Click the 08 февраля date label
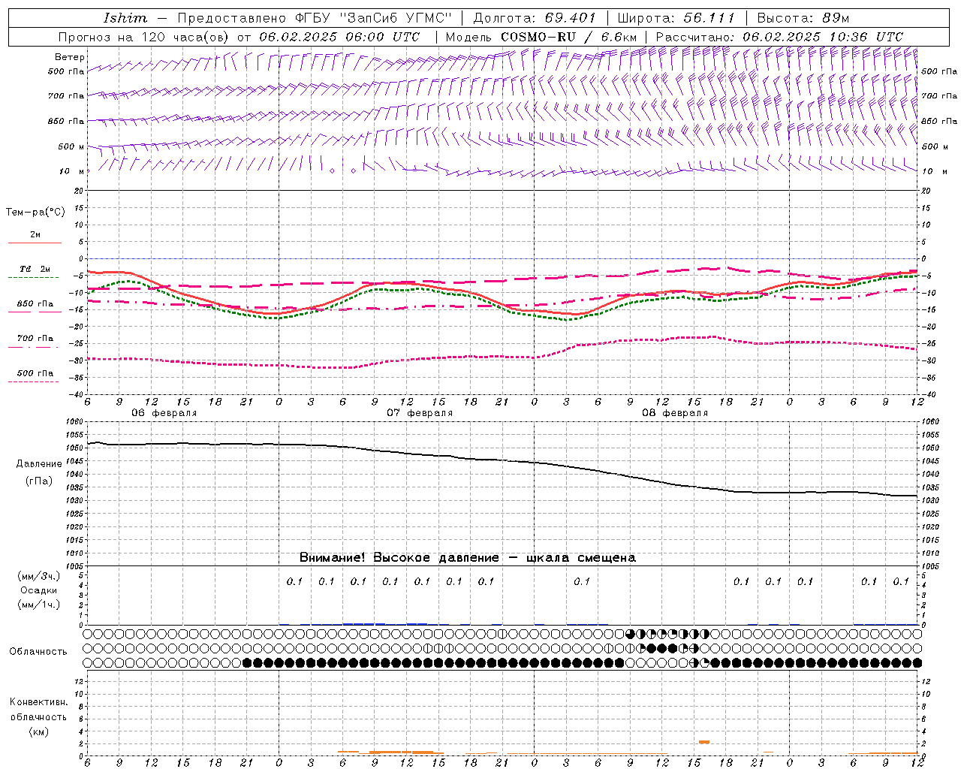The height and width of the screenshot is (769, 961). [675, 413]
